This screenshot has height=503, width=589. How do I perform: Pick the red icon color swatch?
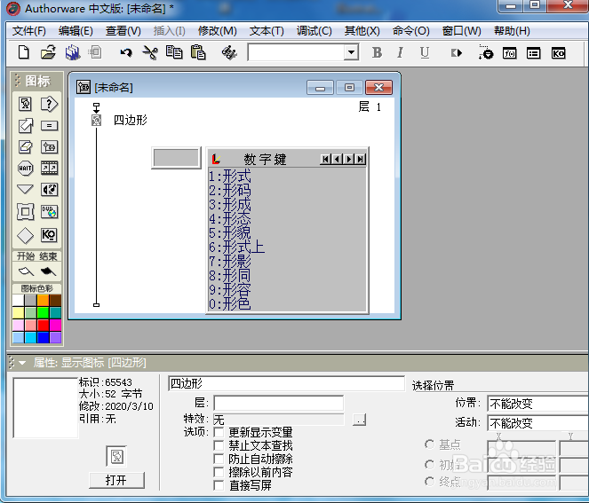pos(43,325)
